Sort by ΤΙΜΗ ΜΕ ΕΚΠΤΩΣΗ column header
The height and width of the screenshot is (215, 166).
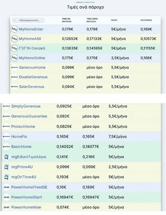pyautogui.click(x=67, y=20)
